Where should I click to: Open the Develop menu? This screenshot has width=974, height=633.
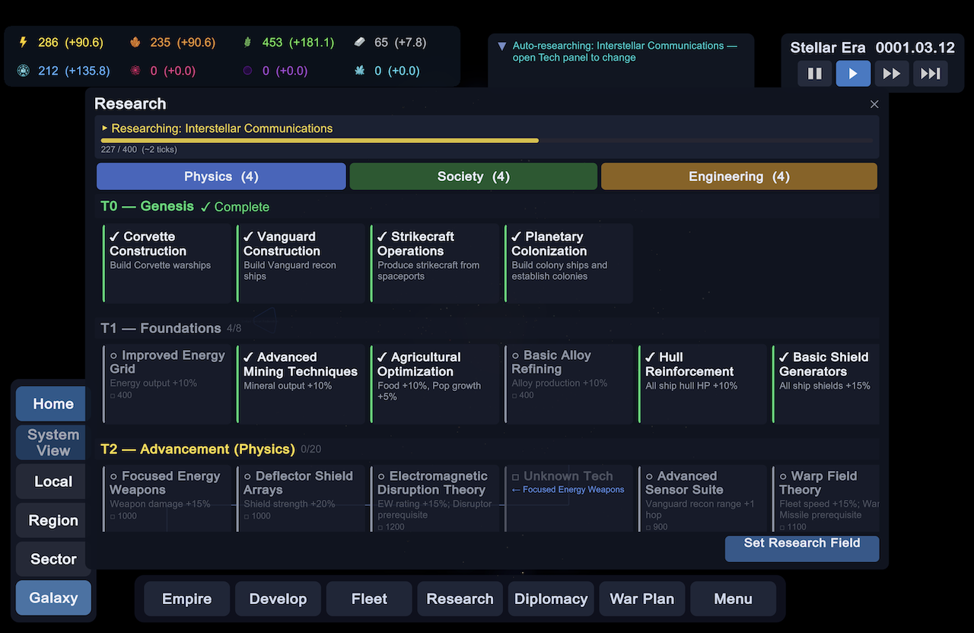tap(278, 599)
